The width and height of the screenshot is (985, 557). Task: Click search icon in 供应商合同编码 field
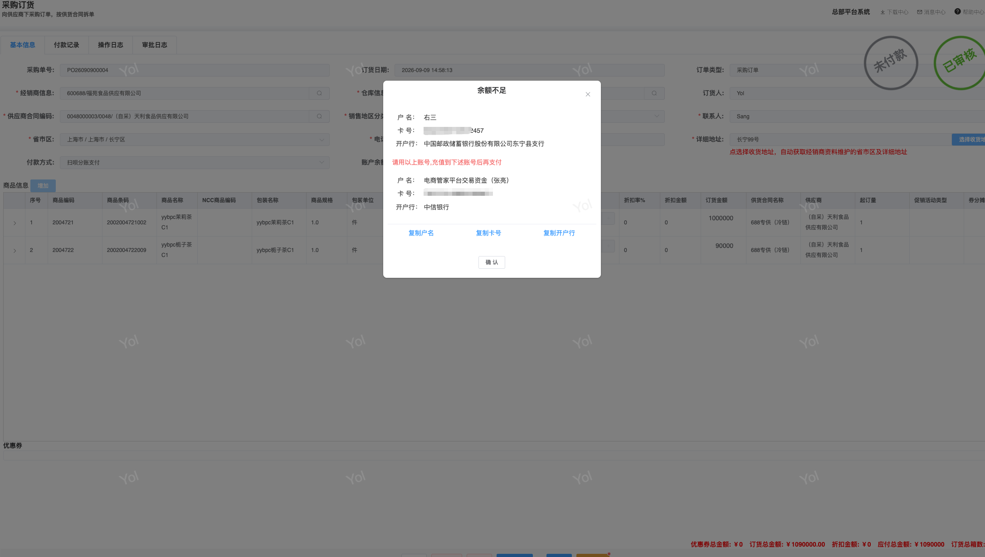click(319, 116)
